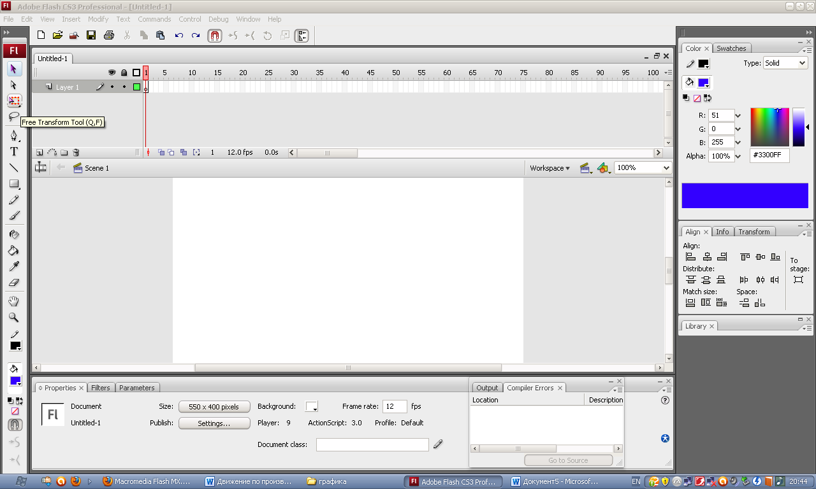Toggle Snap to Objects magnet in top toolbar
Screen dimensions: 816x489
pyautogui.click(x=215, y=36)
